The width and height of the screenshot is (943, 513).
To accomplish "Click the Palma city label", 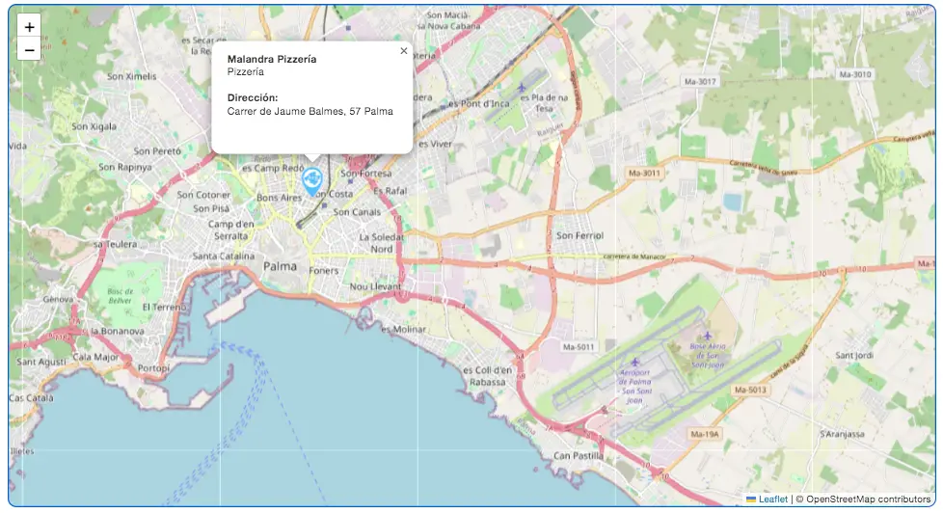I will pos(281,266).
